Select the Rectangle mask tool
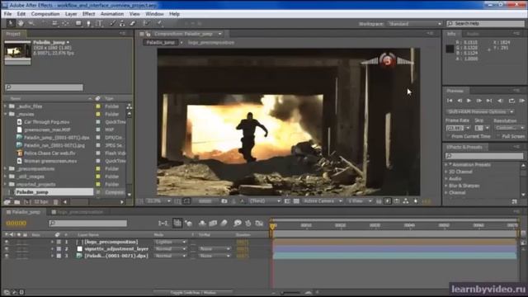The image size is (528, 297). pyautogui.click(x=78, y=23)
